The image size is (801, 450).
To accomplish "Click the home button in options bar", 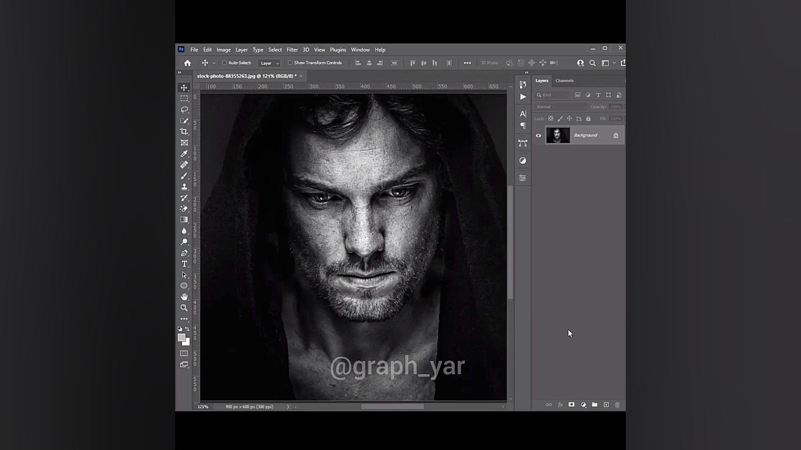I will tap(187, 63).
